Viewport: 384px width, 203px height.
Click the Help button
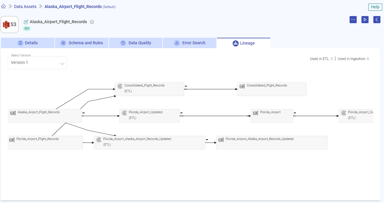[375, 7]
